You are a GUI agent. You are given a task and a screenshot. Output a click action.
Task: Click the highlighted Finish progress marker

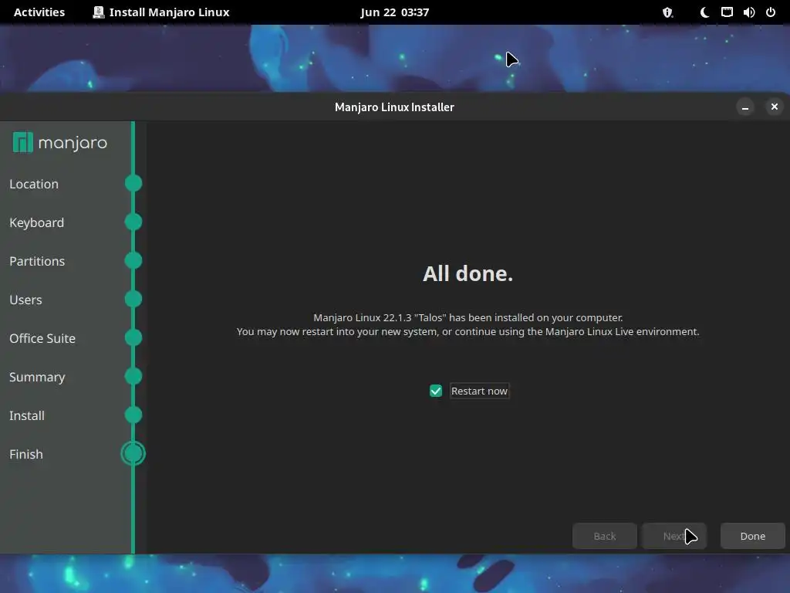coord(133,453)
